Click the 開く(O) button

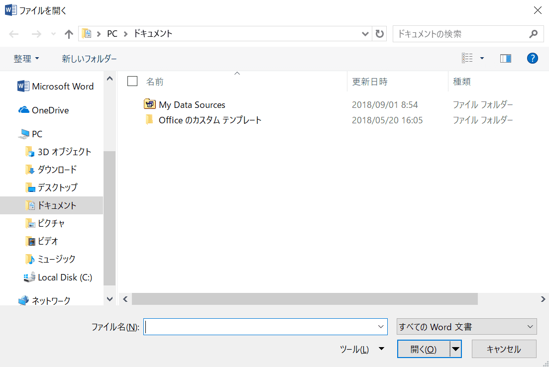(424, 349)
